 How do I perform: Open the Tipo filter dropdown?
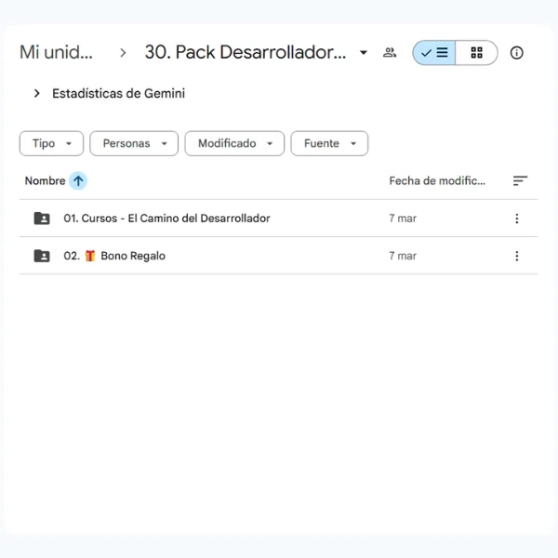click(x=51, y=143)
